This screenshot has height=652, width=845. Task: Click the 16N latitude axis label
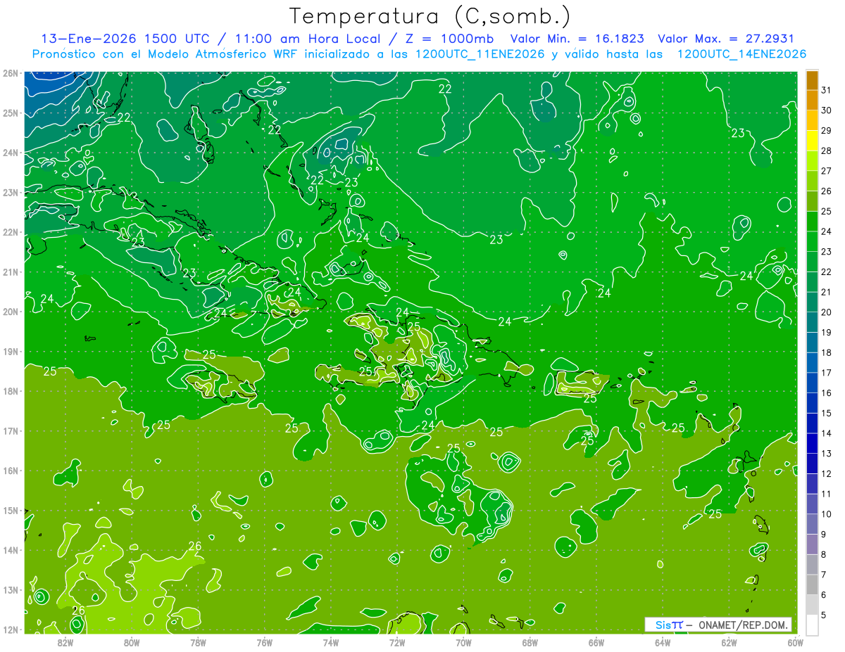(x=10, y=471)
